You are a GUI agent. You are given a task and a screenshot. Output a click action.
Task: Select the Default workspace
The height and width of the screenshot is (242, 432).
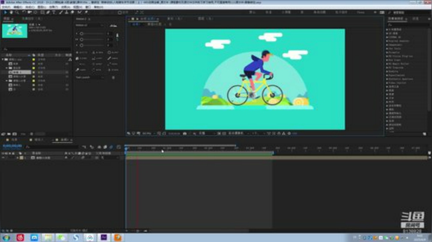coord(252,13)
